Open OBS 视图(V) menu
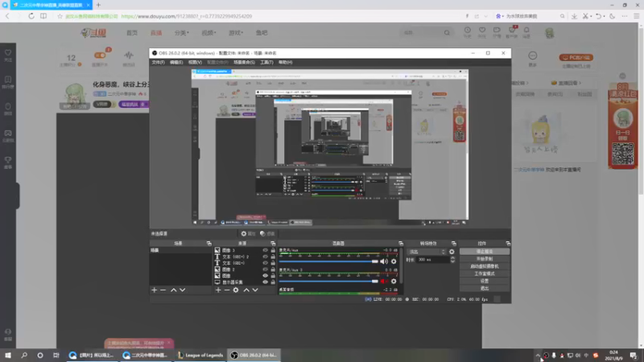The image size is (644, 362). click(x=195, y=63)
